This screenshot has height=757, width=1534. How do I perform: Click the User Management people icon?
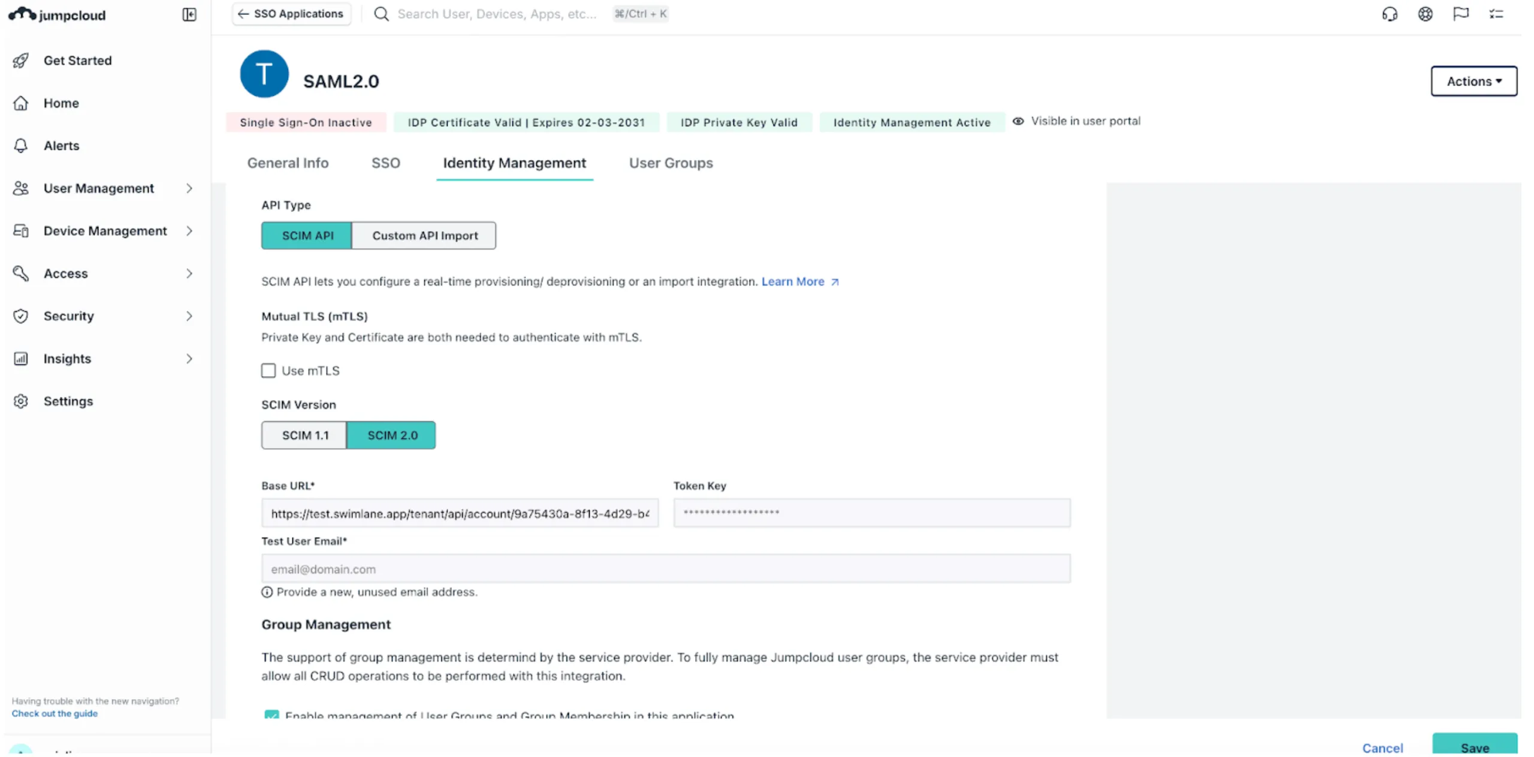21,188
